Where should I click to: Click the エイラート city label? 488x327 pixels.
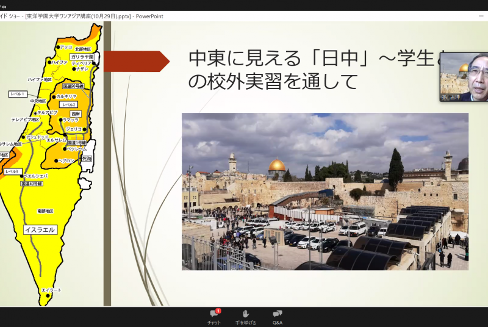(51, 290)
